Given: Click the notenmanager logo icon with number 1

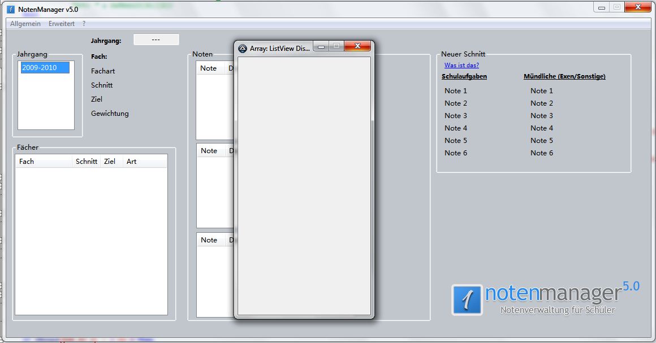Looking at the screenshot, I should coord(467,299).
